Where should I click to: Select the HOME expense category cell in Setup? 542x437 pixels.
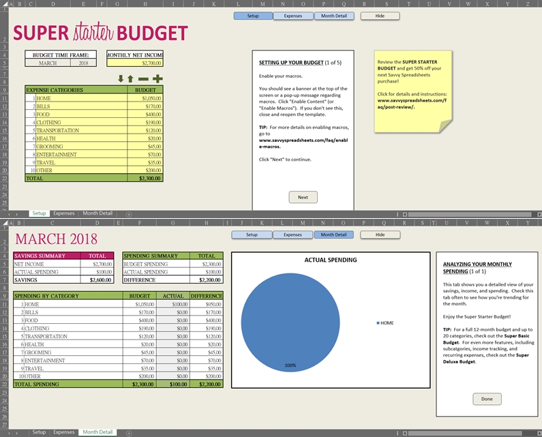81,98
